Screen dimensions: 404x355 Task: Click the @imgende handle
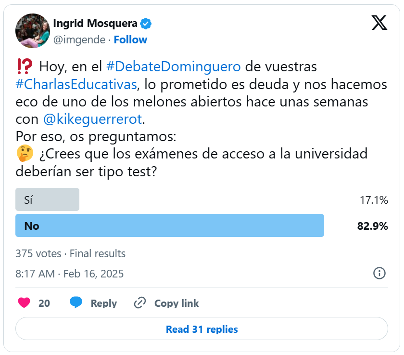click(79, 39)
